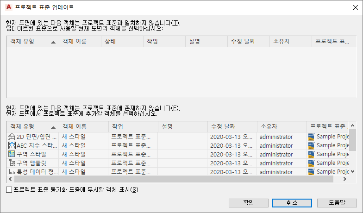Click the lower list scroll down arrow
The width and height of the screenshot is (363, 213).
[353, 171]
